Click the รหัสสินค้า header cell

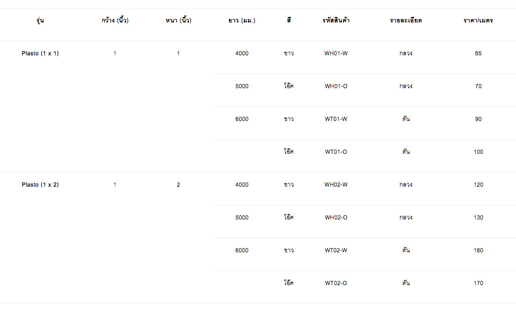[336, 21]
